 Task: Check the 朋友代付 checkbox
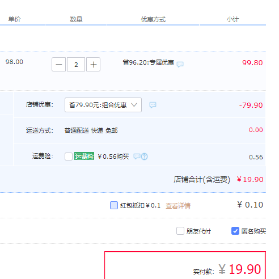tap(180, 231)
